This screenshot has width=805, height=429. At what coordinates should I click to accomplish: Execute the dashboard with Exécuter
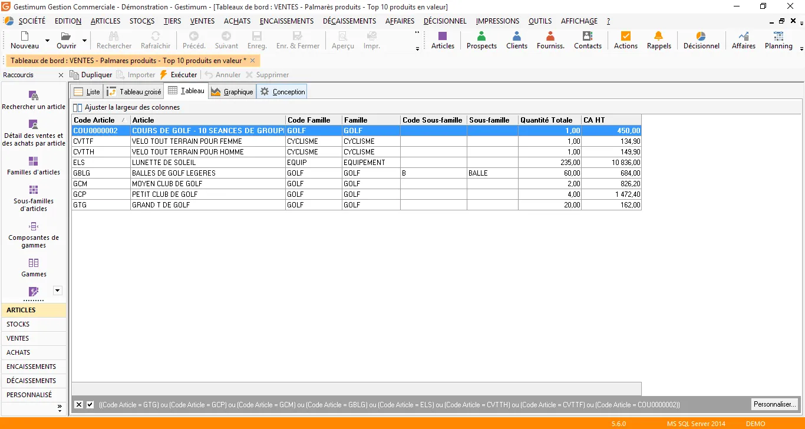(178, 74)
